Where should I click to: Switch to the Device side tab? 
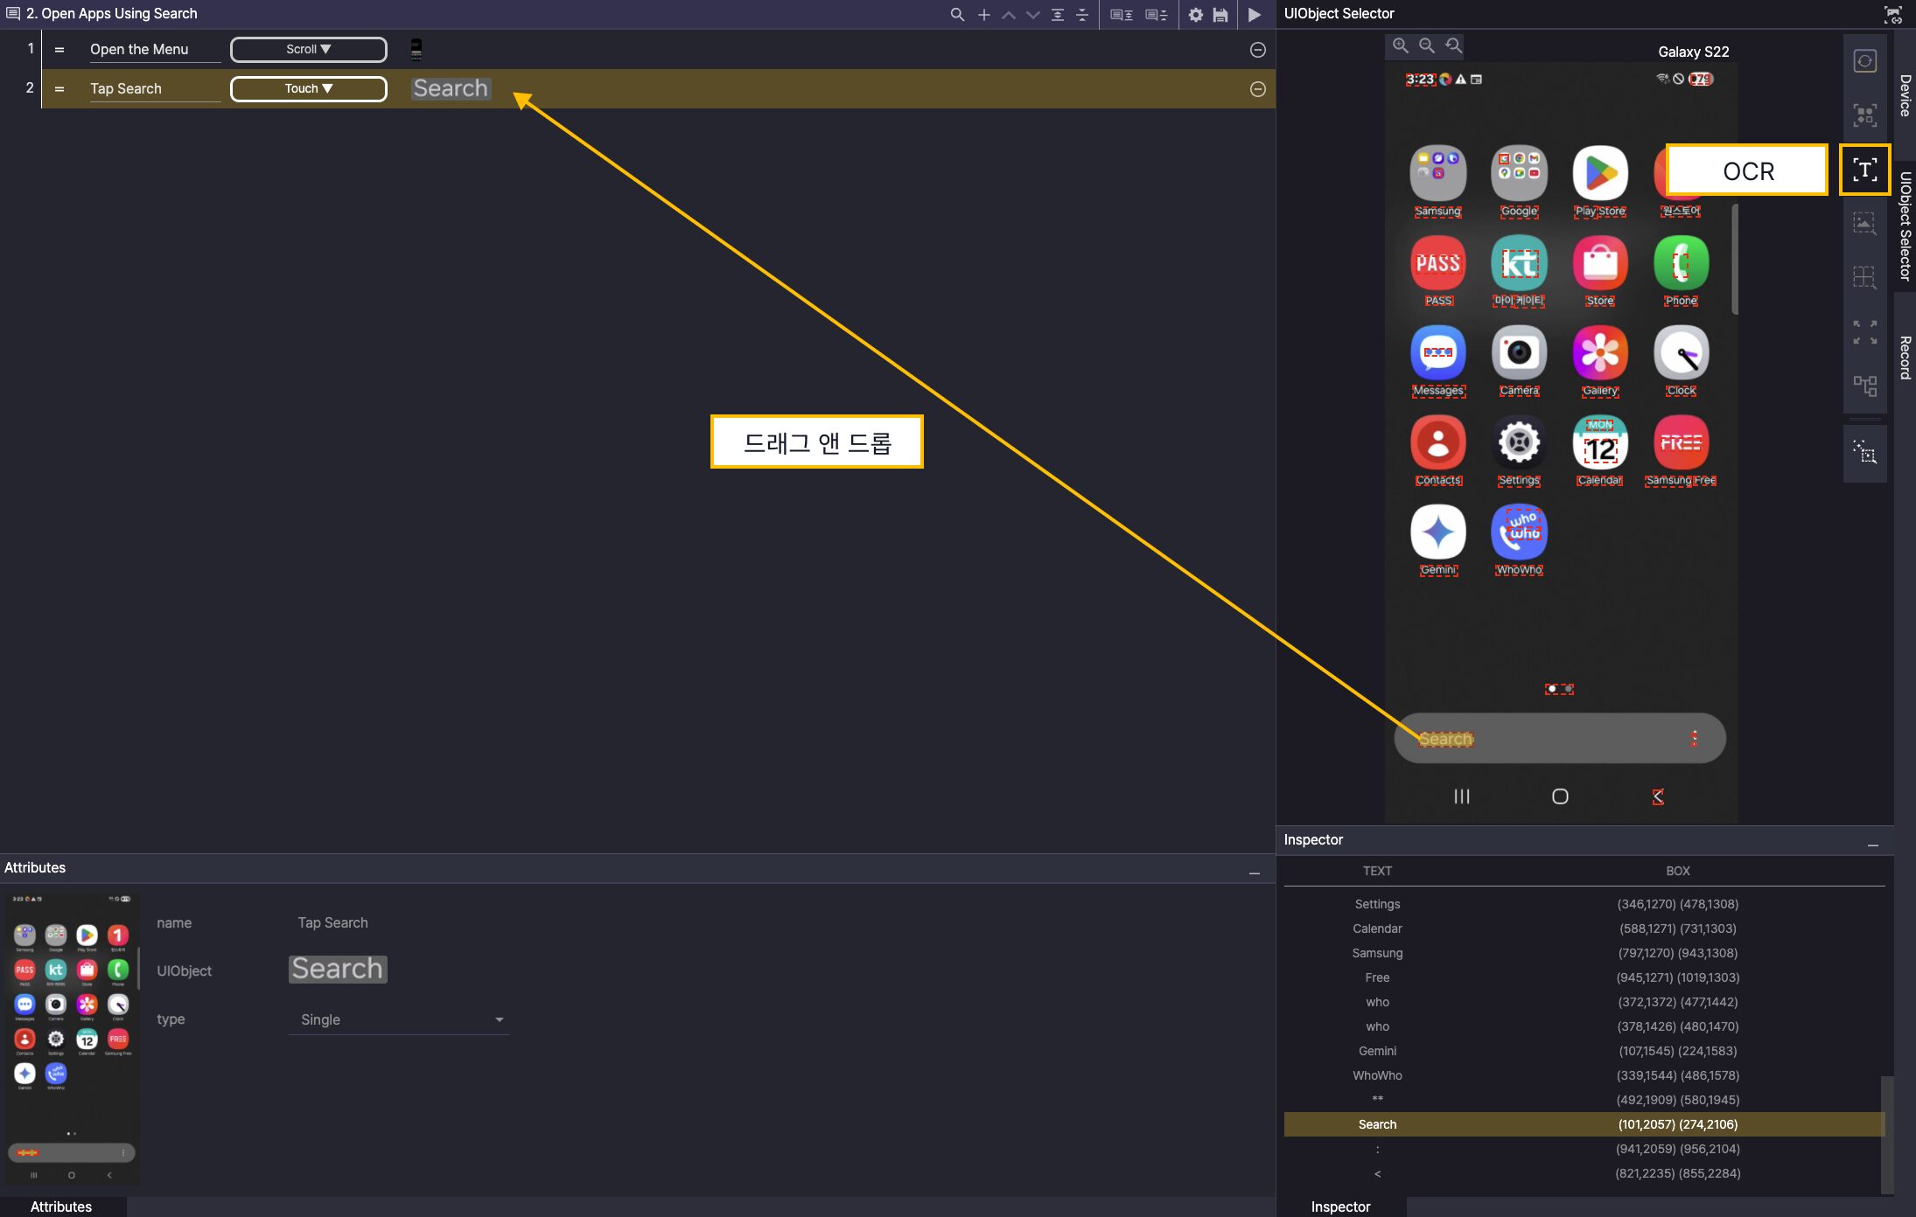tap(1905, 95)
